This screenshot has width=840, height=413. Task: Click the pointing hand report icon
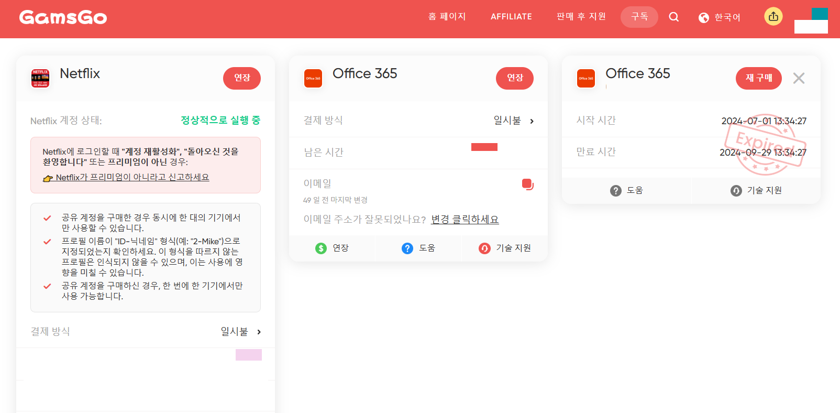click(x=48, y=178)
